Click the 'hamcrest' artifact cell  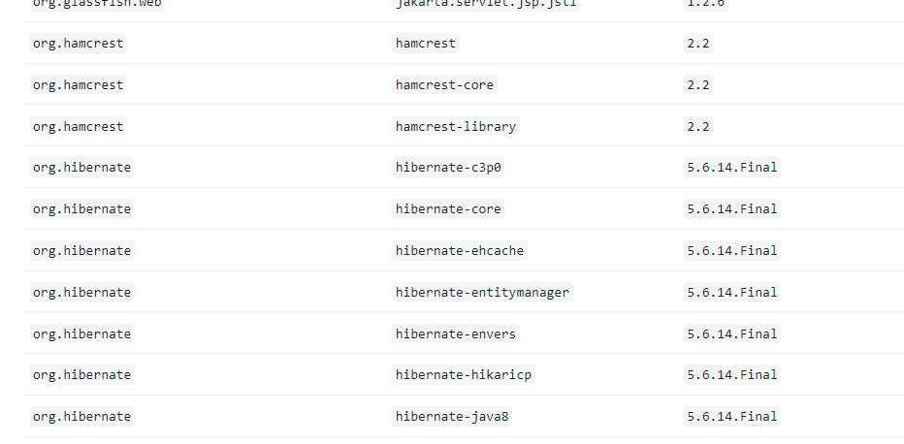tap(426, 44)
